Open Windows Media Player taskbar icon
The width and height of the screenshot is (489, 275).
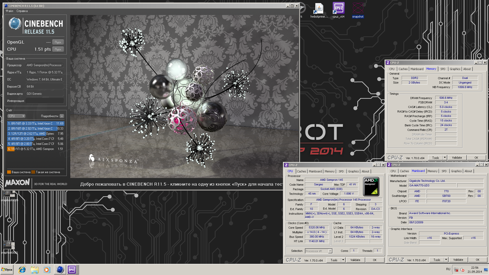pyautogui.click(x=47, y=270)
